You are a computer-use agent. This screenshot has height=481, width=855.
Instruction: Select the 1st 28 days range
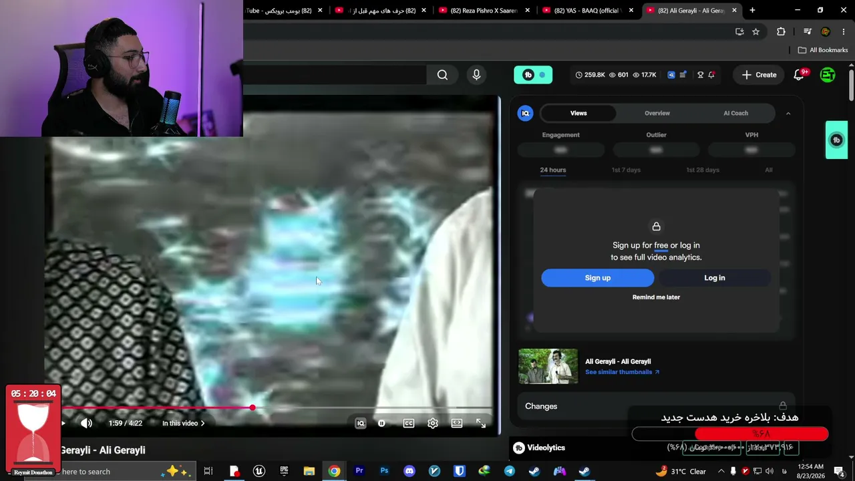click(703, 170)
